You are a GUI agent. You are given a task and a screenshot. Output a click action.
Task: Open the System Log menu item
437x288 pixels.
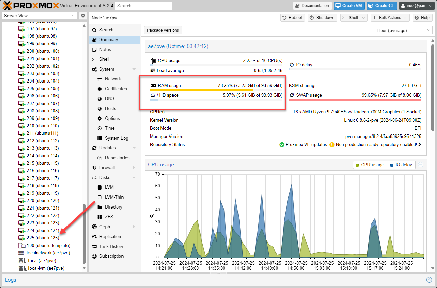tap(116, 138)
